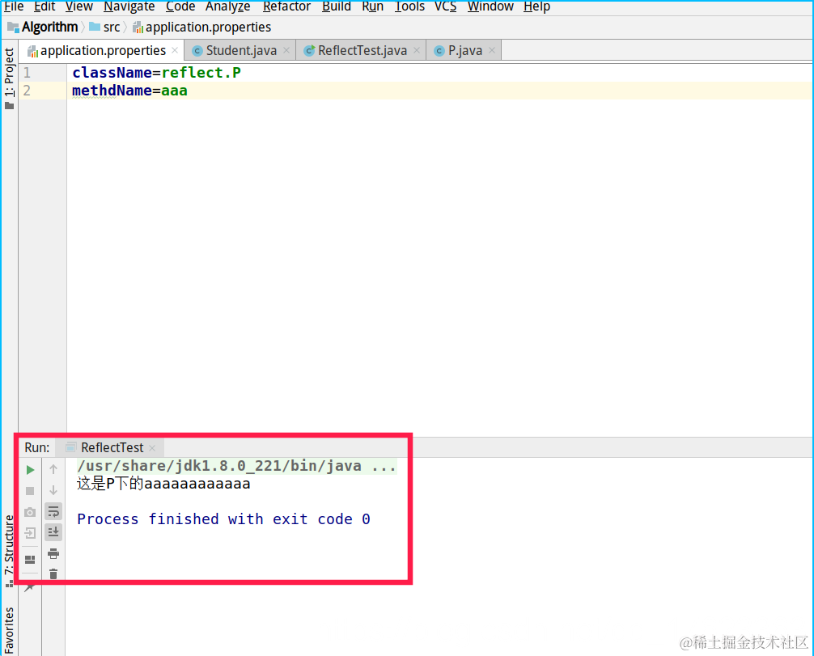814x656 pixels.
Task: Open the View menu
Action: point(79,6)
